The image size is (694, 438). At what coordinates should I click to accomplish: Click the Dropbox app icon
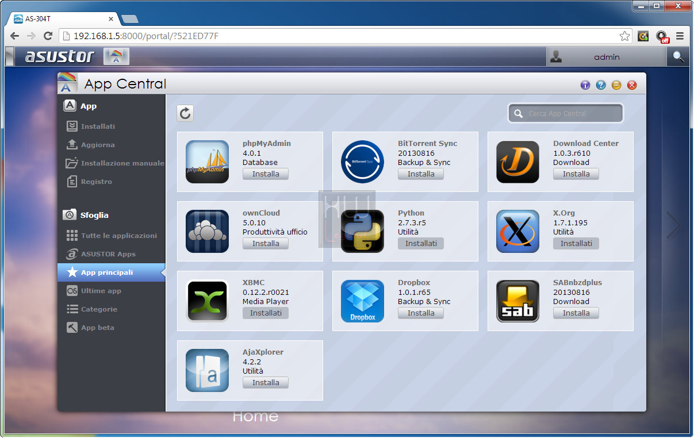[x=362, y=301]
